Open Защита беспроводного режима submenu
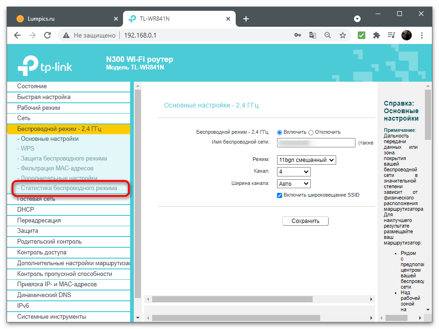 (x=62, y=159)
